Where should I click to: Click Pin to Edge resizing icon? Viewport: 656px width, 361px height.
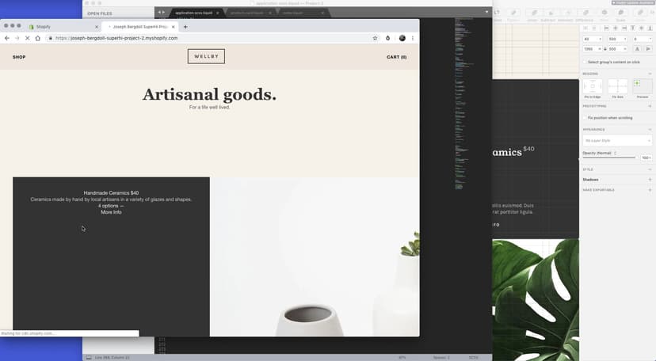pyautogui.click(x=593, y=86)
